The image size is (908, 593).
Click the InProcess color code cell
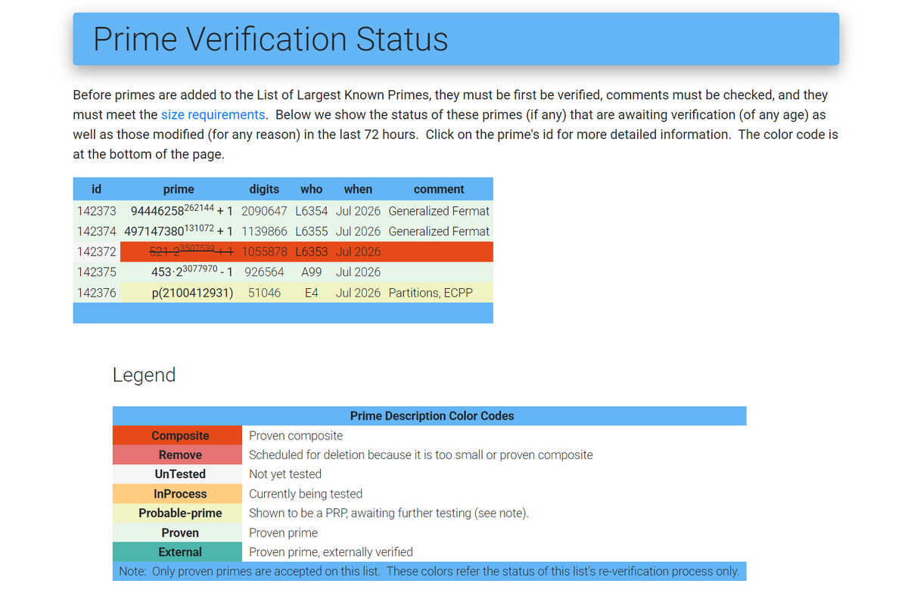(178, 494)
